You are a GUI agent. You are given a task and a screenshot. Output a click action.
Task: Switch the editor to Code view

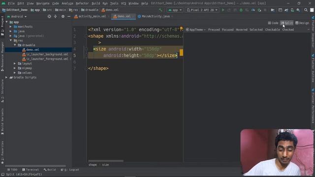pyautogui.click(x=273, y=23)
